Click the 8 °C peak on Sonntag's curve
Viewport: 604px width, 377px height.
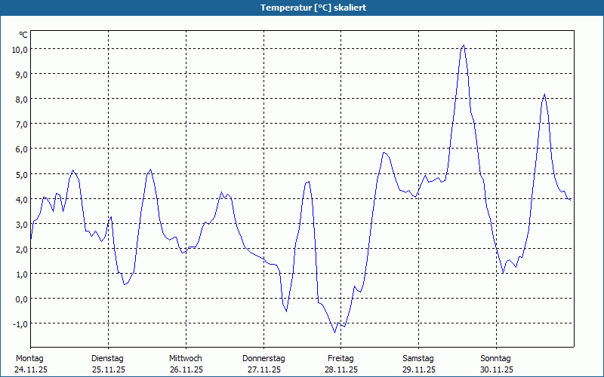point(544,93)
